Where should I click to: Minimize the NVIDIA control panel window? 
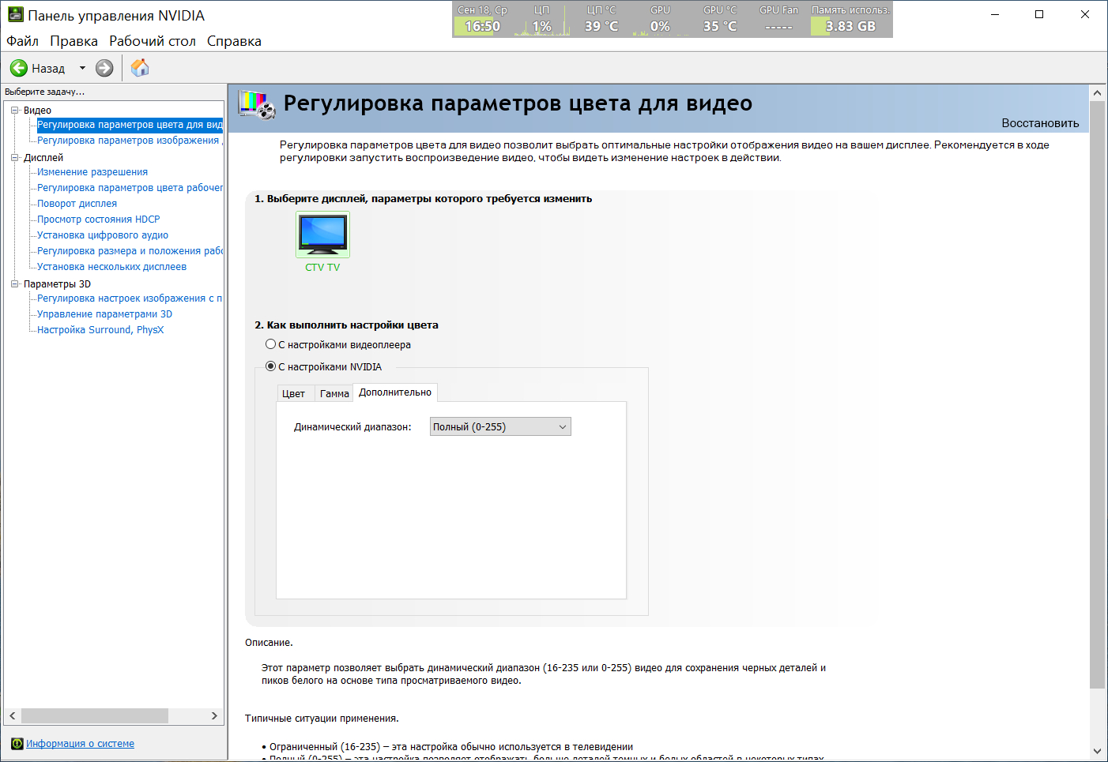(995, 14)
